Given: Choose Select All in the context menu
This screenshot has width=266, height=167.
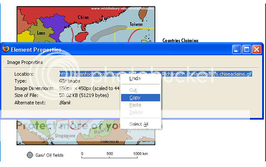Looking at the screenshot, I should [141, 124].
